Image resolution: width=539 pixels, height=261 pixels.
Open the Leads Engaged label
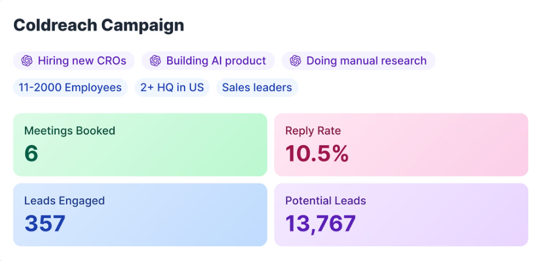coord(64,201)
